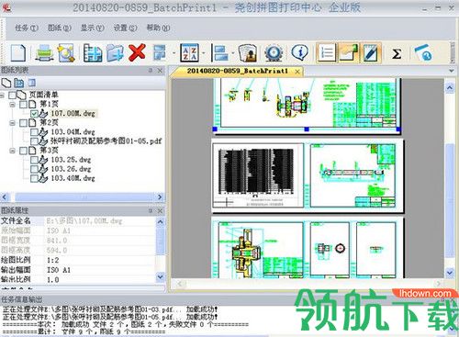The height and width of the screenshot is (337, 459).
Task: Click the 输出幅面 value ISO A1
Action: (59, 270)
